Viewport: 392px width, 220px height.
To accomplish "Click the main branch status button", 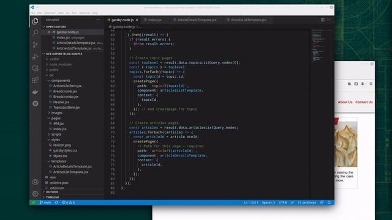I will (x=45, y=202).
